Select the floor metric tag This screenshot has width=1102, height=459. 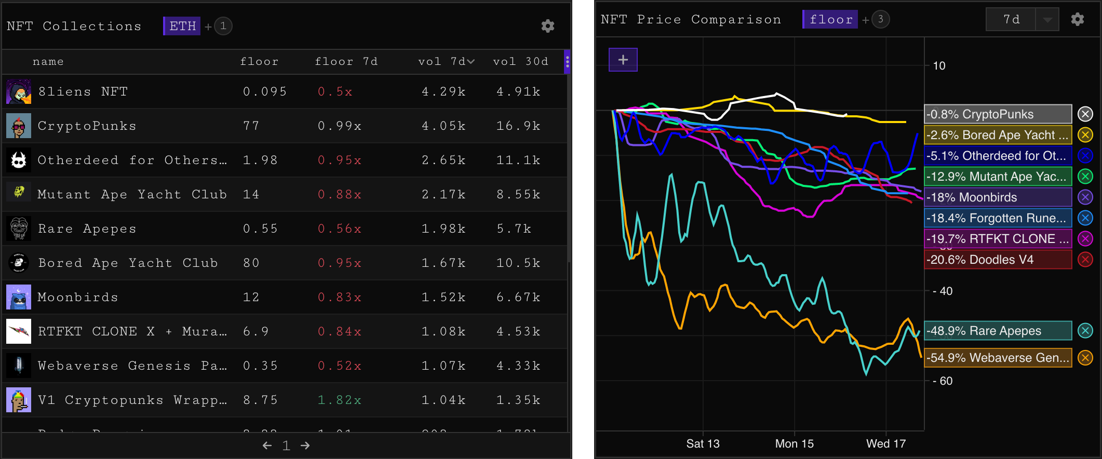(x=830, y=19)
